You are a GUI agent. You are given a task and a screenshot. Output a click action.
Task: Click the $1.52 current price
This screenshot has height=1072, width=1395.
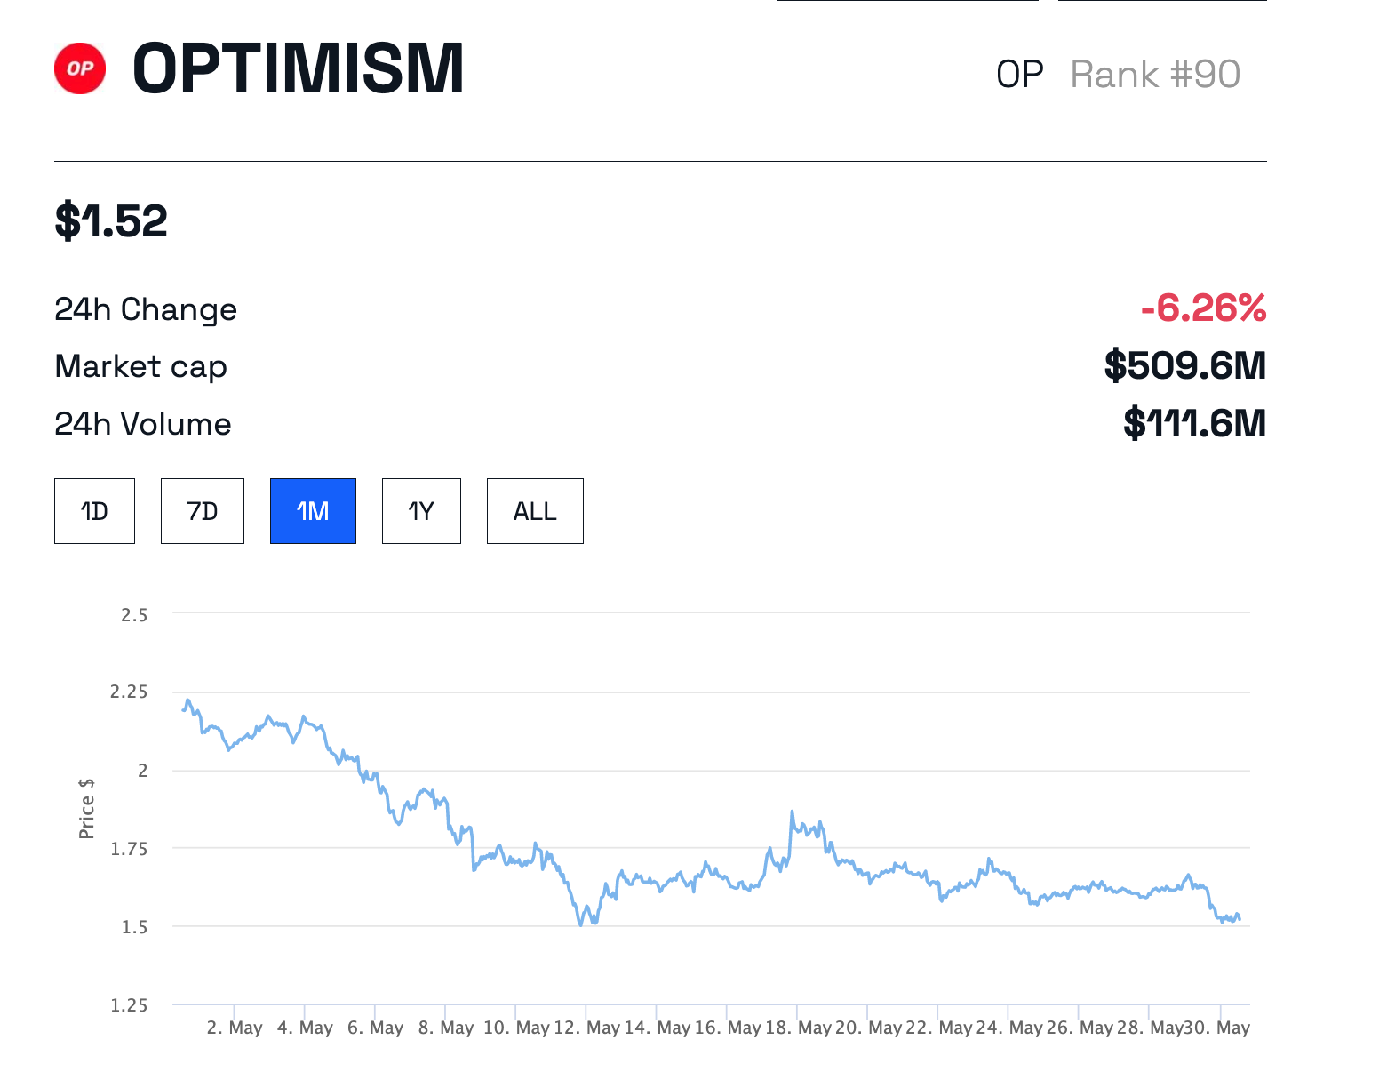click(111, 221)
